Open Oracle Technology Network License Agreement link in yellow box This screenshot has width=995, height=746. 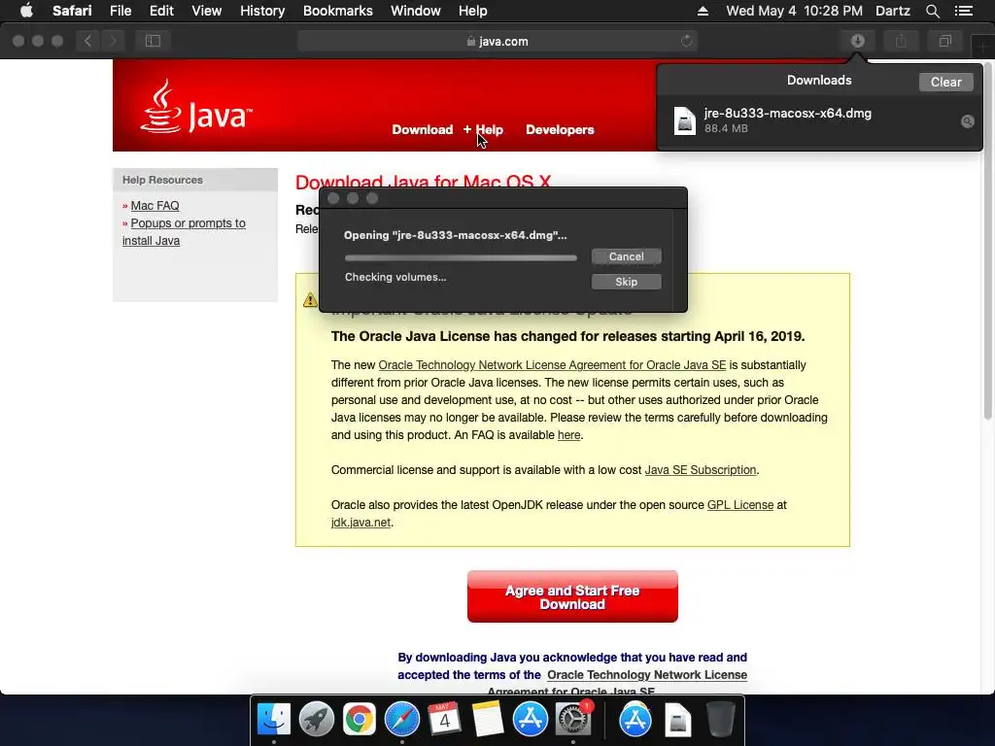click(x=552, y=365)
